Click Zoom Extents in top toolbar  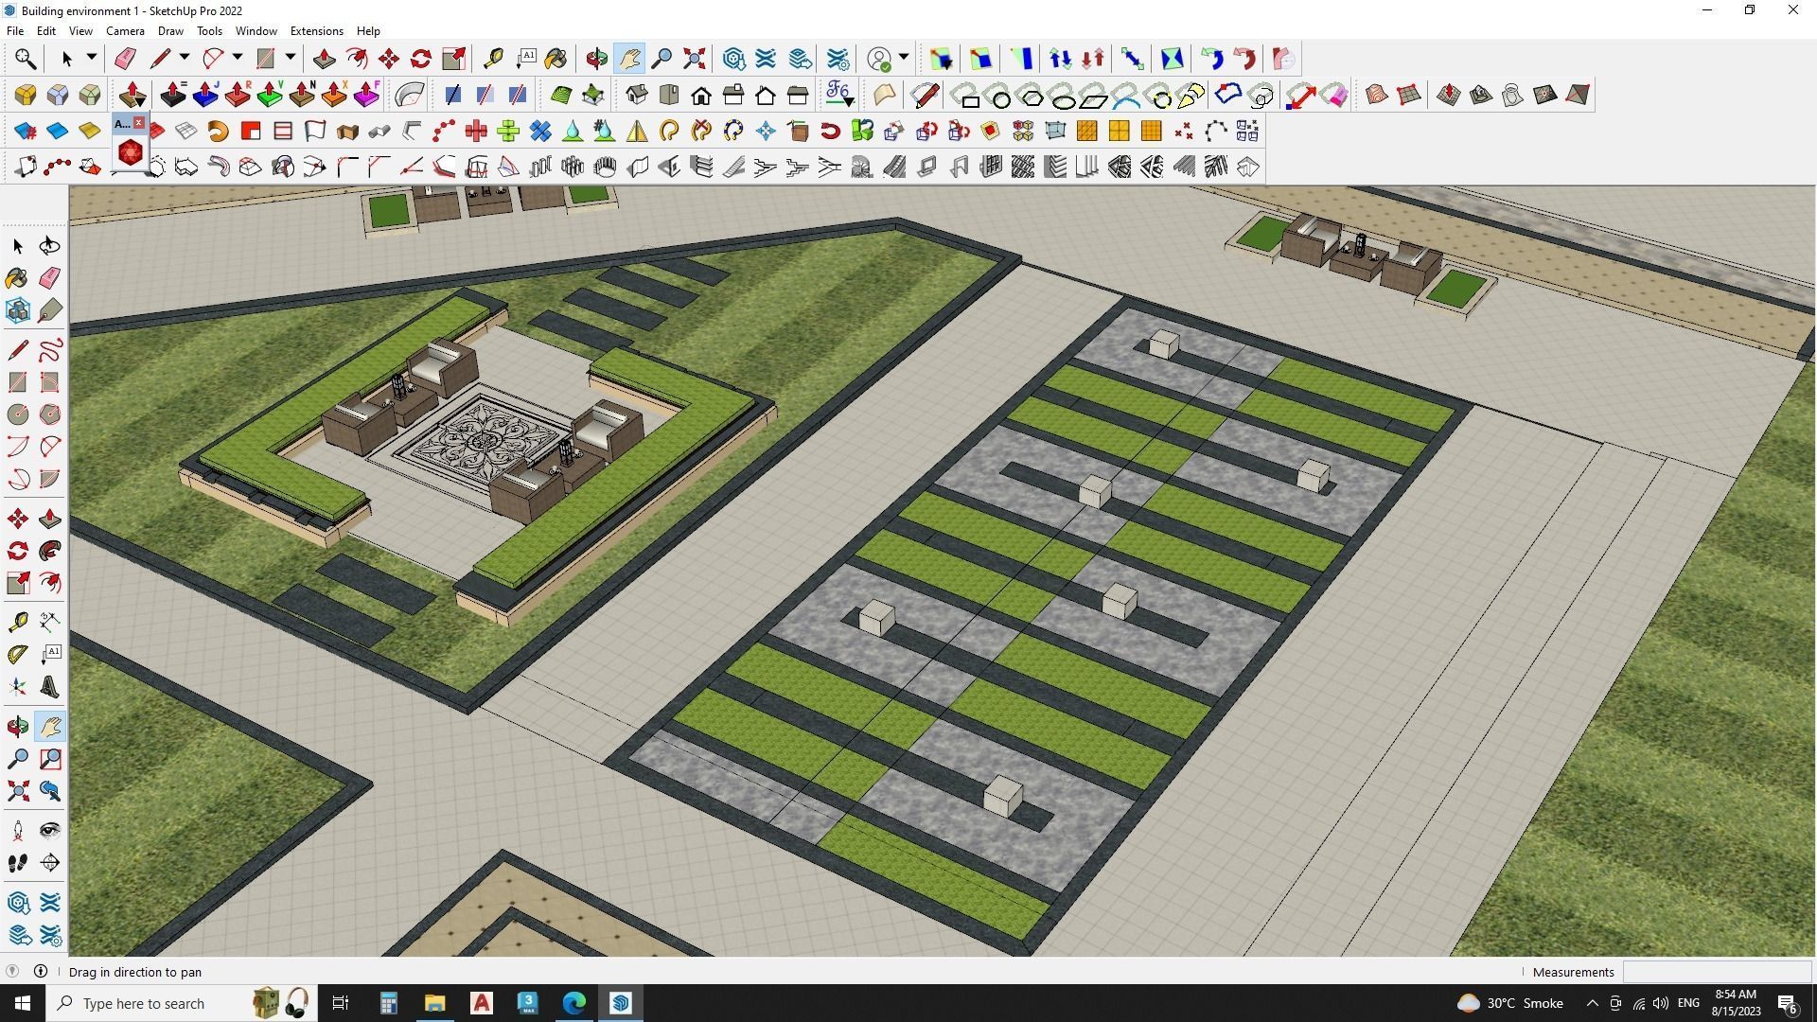(x=694, y=59)
